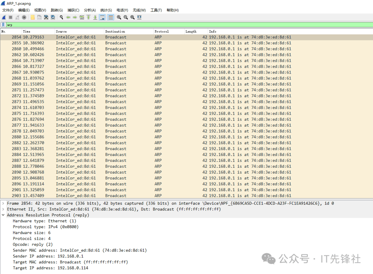Expand the Ethernet II detail row
The width and height of the screenshot is (373, 274).
3,209
